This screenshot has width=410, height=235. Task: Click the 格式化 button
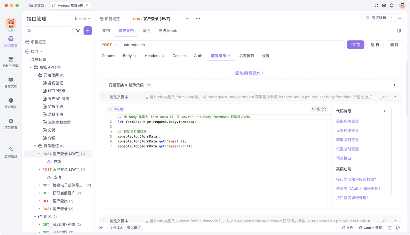pos(319,109)
